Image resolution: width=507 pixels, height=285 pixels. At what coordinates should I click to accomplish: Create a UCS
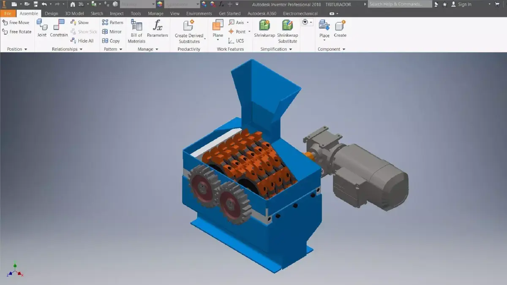pyautogui.click(x=236, y=41)
